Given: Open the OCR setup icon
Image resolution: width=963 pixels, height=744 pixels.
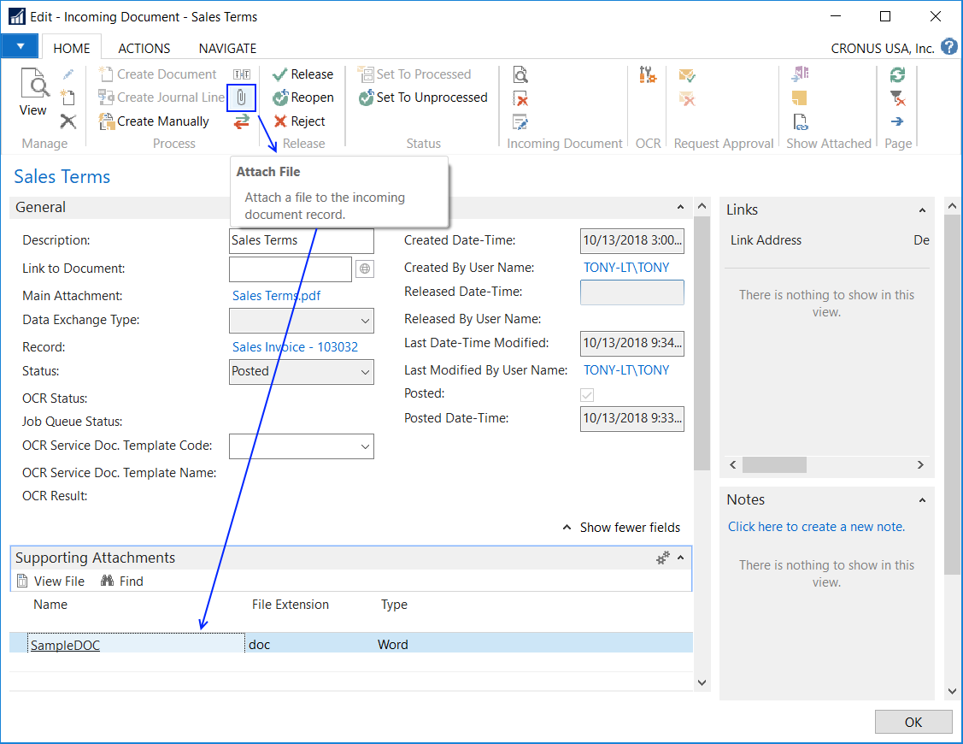Looking at the screenshot, I should tap(648, 75).
